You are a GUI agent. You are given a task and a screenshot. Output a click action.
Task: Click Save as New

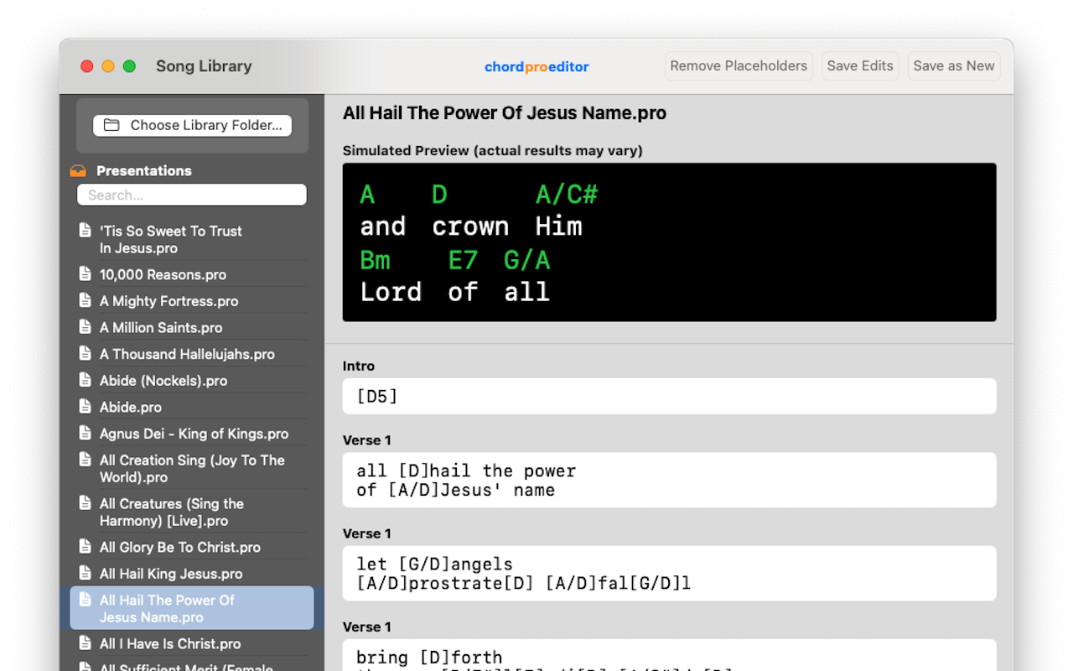(x=953, y=65)
